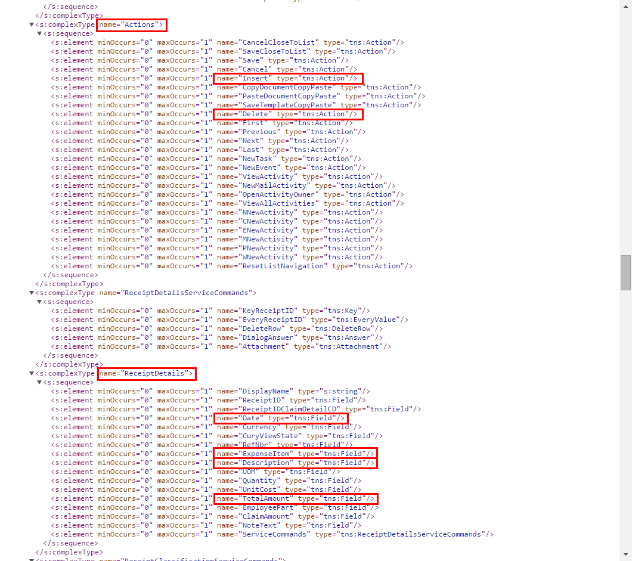Click the DeleteRow element line
632x561 pixels.
pyautogui.click(x=217, y=329)
